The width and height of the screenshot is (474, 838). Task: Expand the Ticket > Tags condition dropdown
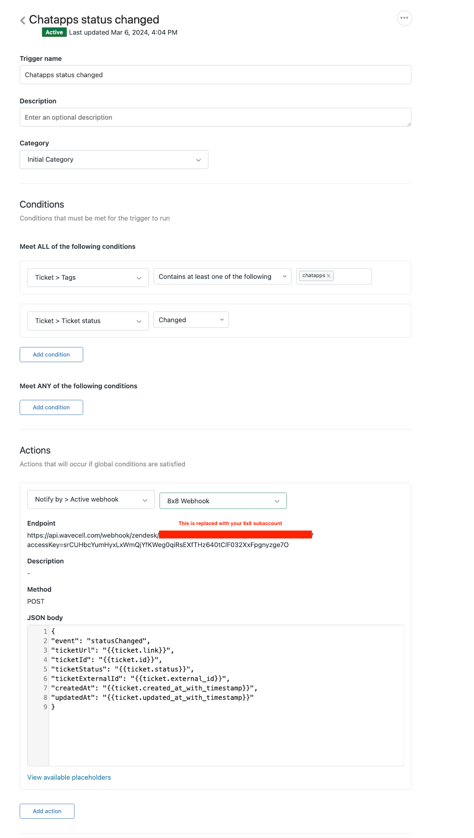point(88,278)
